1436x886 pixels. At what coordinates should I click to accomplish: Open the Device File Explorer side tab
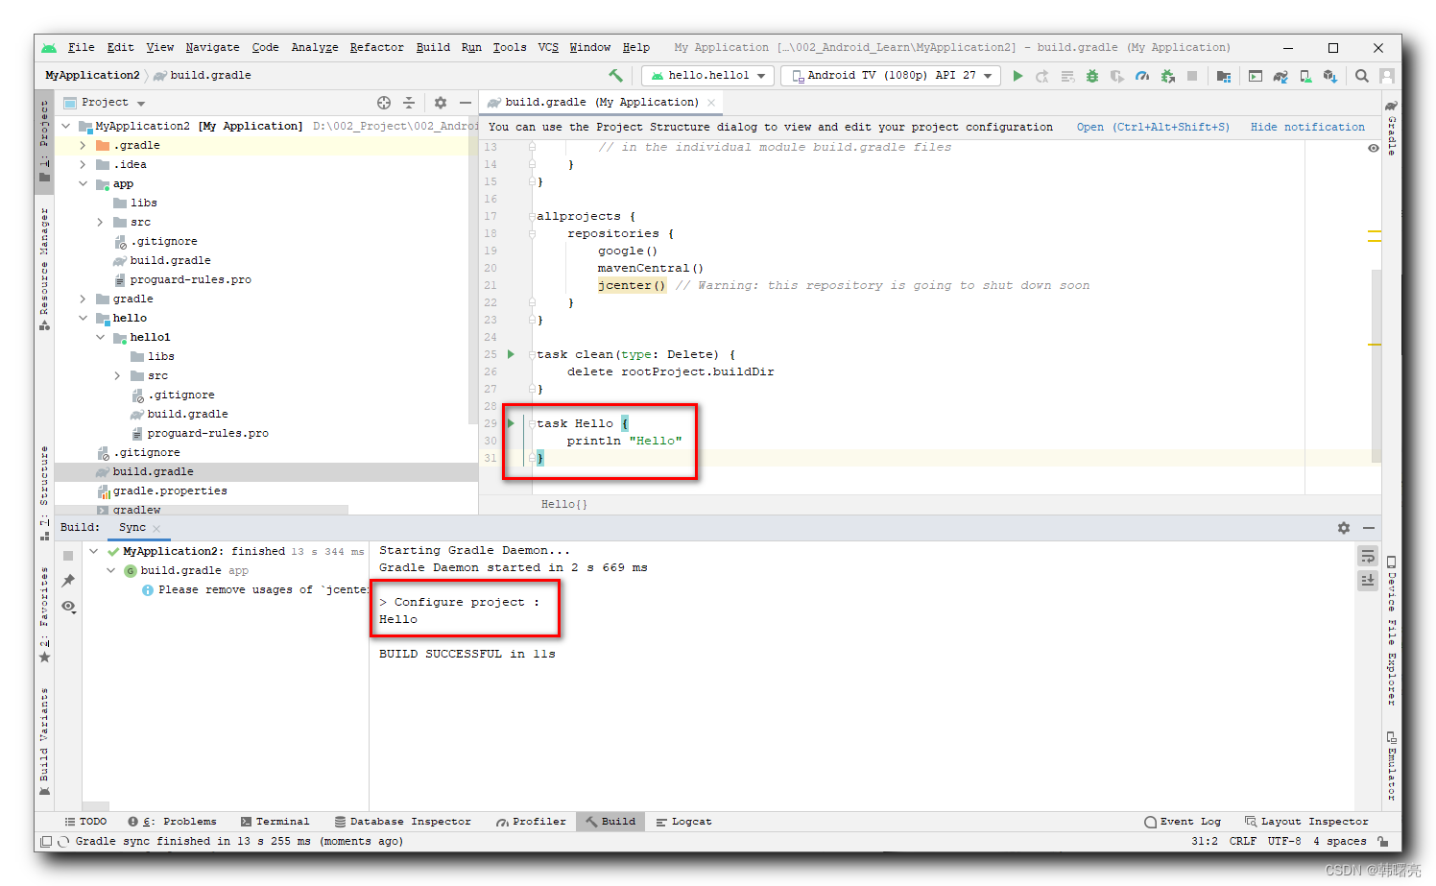click(x=1391, y=630)
